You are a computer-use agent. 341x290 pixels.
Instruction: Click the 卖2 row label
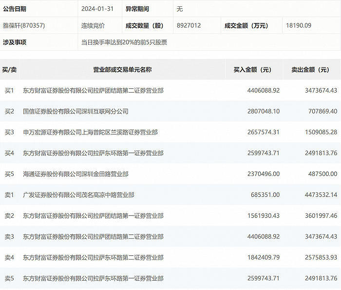(x=9, y=215)
